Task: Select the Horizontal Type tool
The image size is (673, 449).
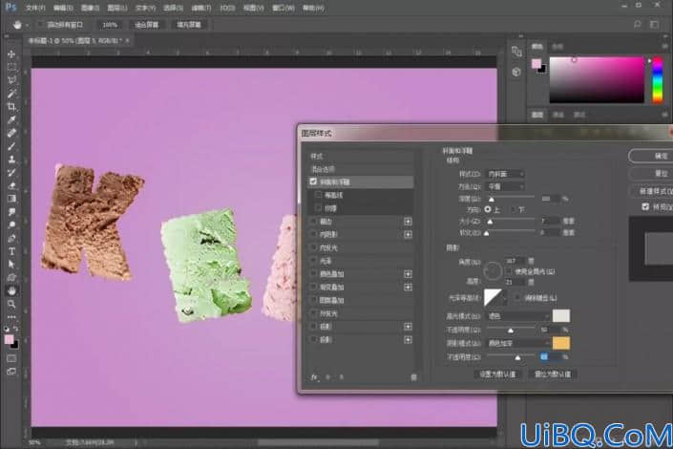Action: [x=11, y=251]
